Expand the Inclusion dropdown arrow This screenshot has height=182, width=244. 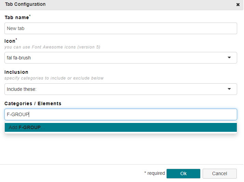pyautogui.click(x=229, y=89)
